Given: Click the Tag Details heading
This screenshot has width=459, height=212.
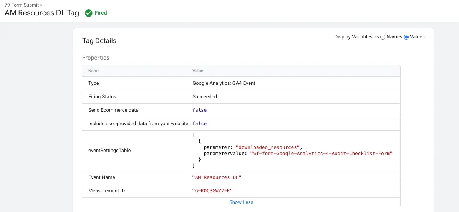Looking at the screenshot, I should [99, 41].
